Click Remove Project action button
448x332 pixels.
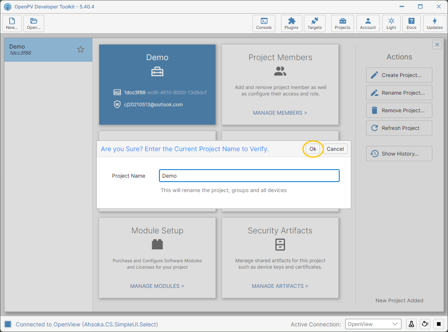click(x=399, y=111)
